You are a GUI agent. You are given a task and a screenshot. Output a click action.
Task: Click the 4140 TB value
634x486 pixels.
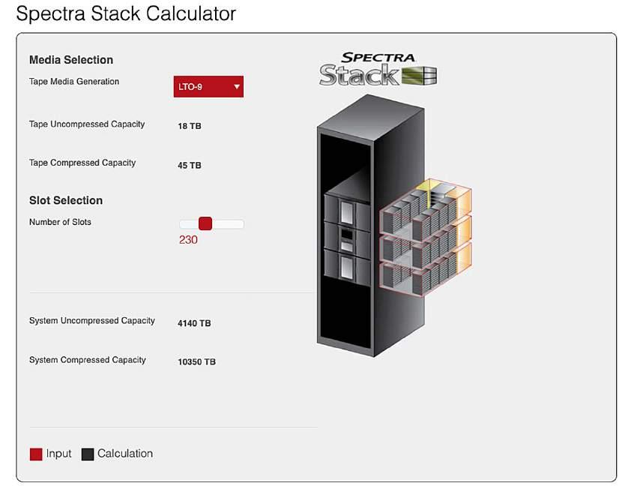(x=194, y=323)
